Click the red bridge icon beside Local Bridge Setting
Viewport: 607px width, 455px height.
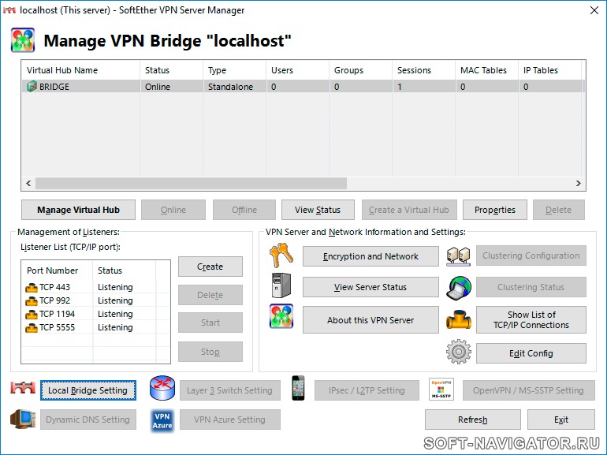pyautogui.click(x=23, y=388)
